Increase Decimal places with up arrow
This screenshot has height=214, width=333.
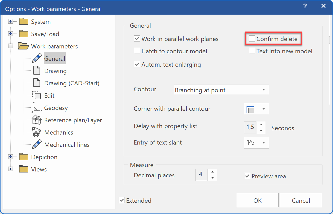pyautogui.click(x=213, y=172)
